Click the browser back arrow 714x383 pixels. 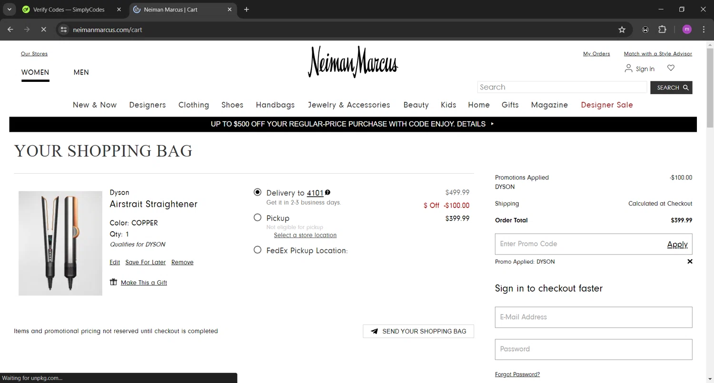point(10,29)
